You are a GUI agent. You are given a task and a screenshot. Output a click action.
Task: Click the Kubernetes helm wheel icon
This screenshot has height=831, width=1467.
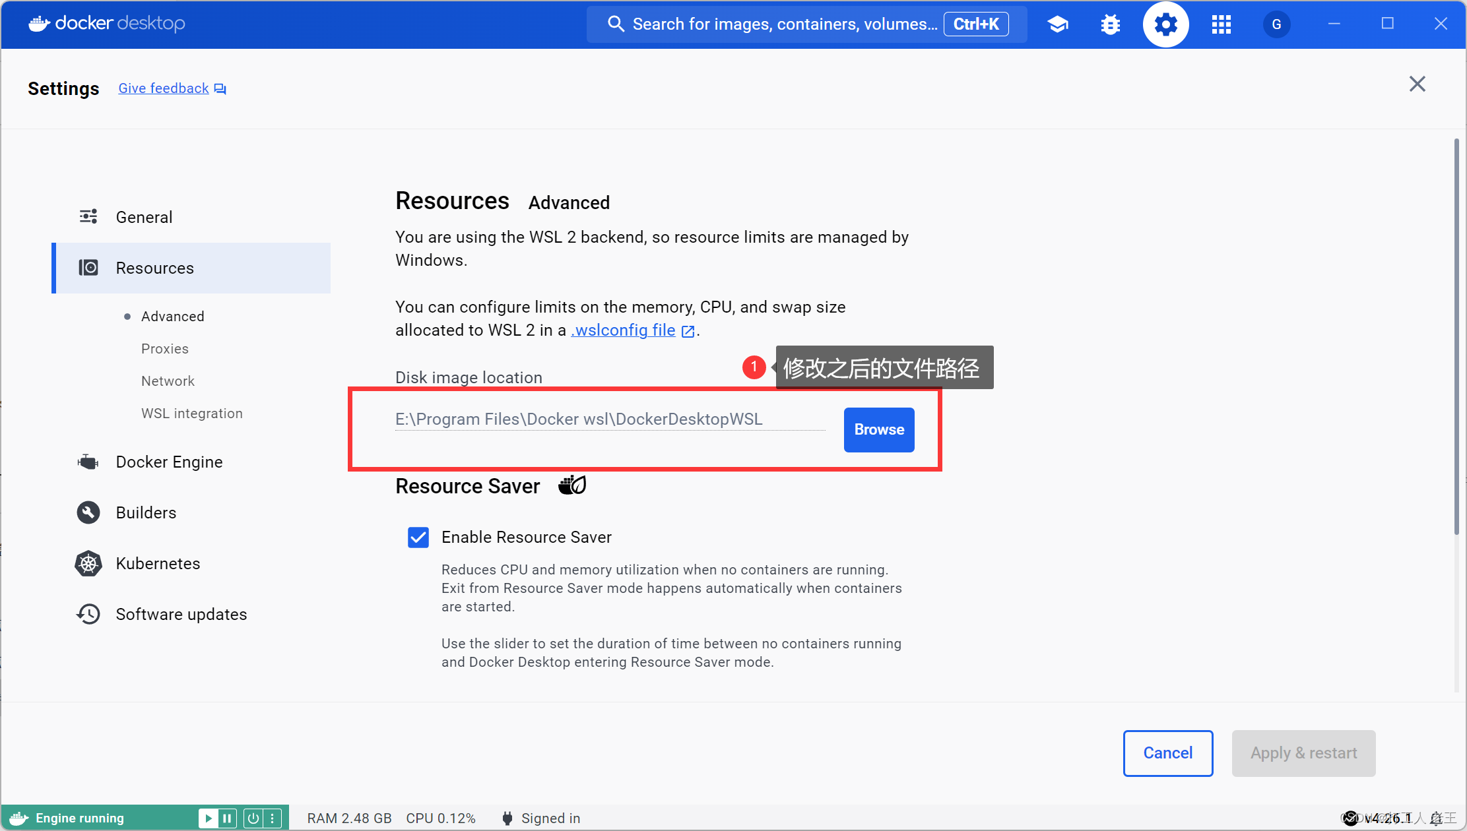point(88,563)
